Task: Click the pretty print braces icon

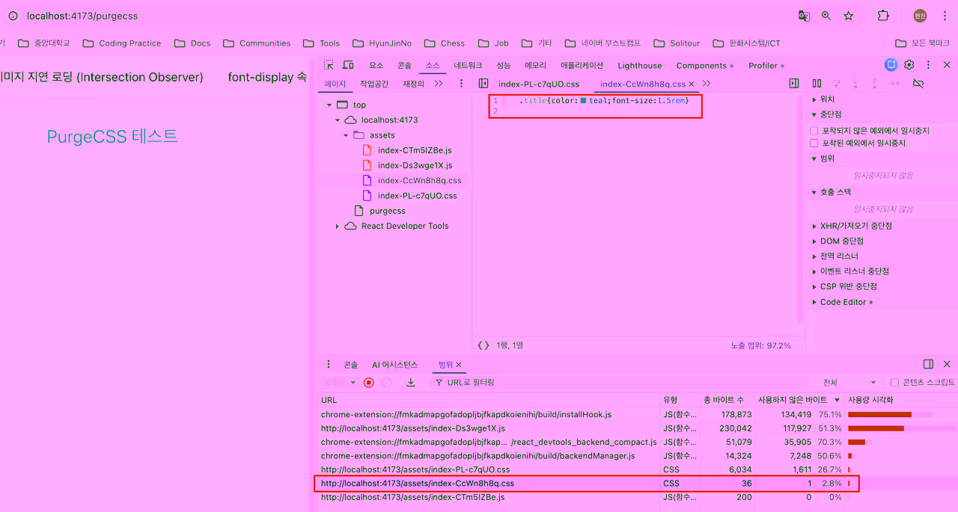Action: point(483,345)
